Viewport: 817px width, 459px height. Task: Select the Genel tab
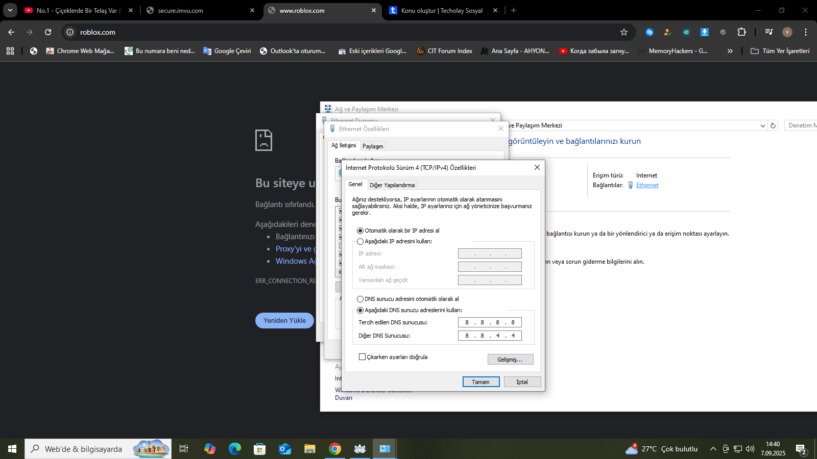355,185
